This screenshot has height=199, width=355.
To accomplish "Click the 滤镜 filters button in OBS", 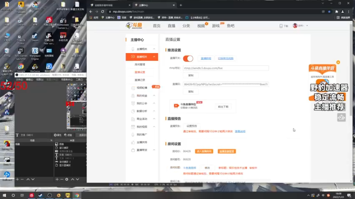I will point(68,135).
